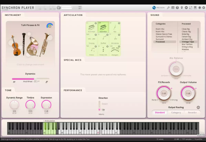The height and width of the screenshot is (142, 206).
Task: Toggle power button on Rips cell
Action: 119,23
